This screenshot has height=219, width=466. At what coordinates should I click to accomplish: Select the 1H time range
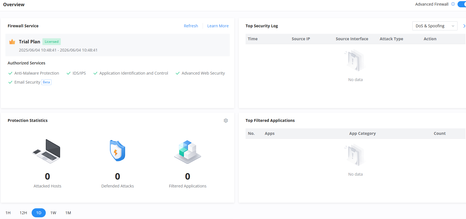(8, 213)
